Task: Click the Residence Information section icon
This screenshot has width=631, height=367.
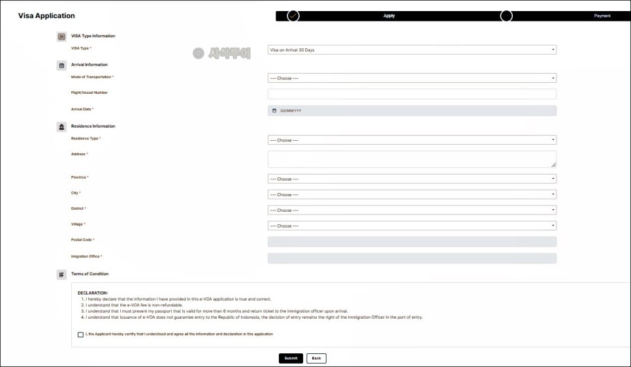Action: 61,127
